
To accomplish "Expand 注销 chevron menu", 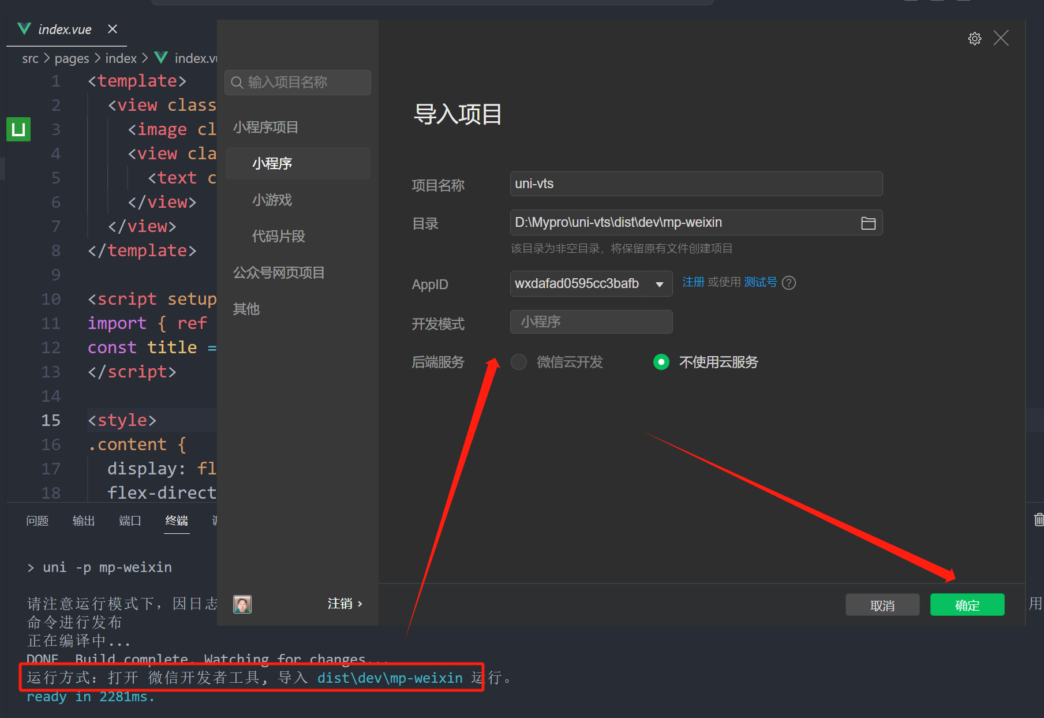I will (x=360, y=604).
